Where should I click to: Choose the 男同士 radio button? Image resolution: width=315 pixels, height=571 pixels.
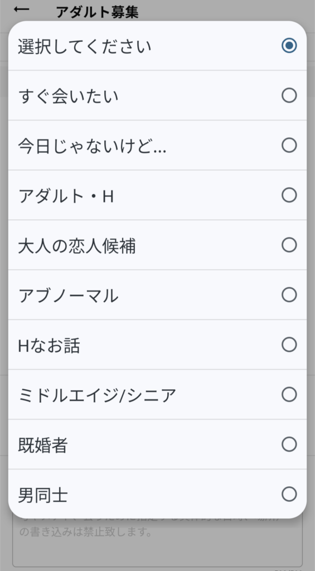[x=289, y=494]
